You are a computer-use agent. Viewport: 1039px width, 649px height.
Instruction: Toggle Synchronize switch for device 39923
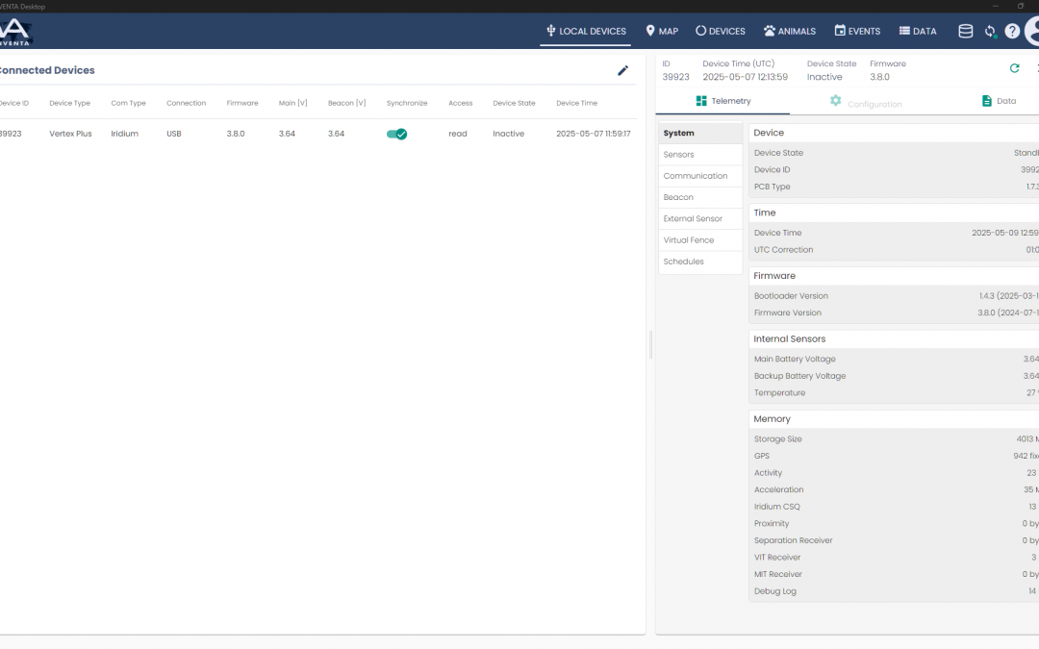(x=396, y=134)
